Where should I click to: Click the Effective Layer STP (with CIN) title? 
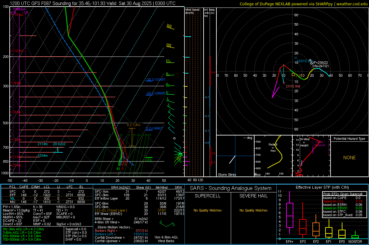pos(322,187)
